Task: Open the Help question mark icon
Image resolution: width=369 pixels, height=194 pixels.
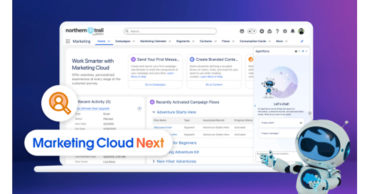Action: (x=277, y=31)
